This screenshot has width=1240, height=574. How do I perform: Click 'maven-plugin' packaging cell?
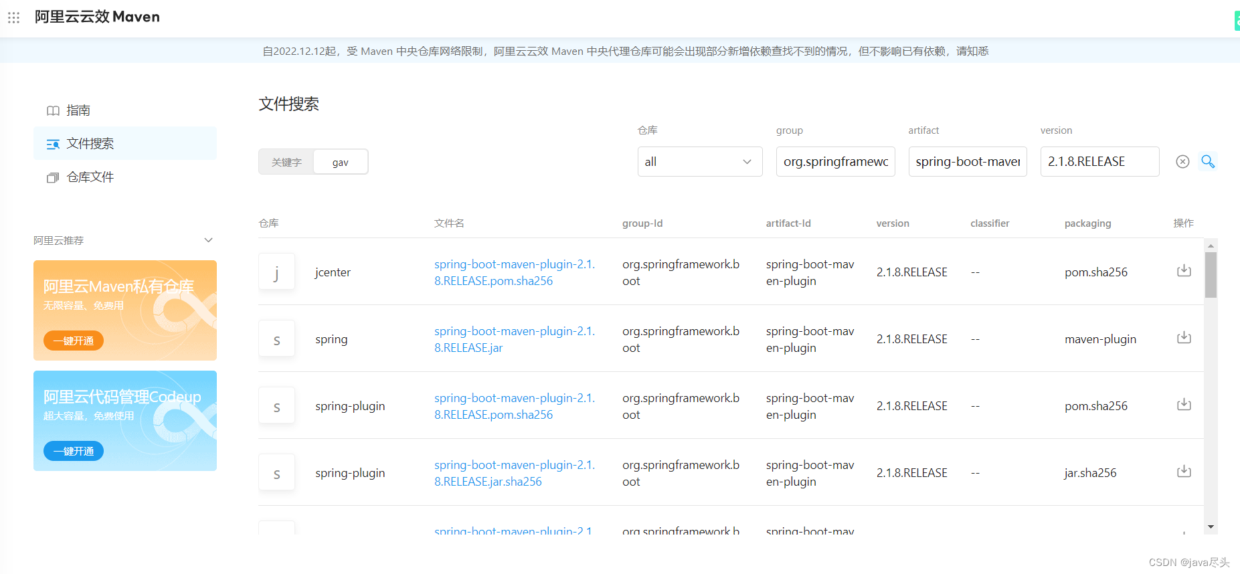(x=1100, y=339)
